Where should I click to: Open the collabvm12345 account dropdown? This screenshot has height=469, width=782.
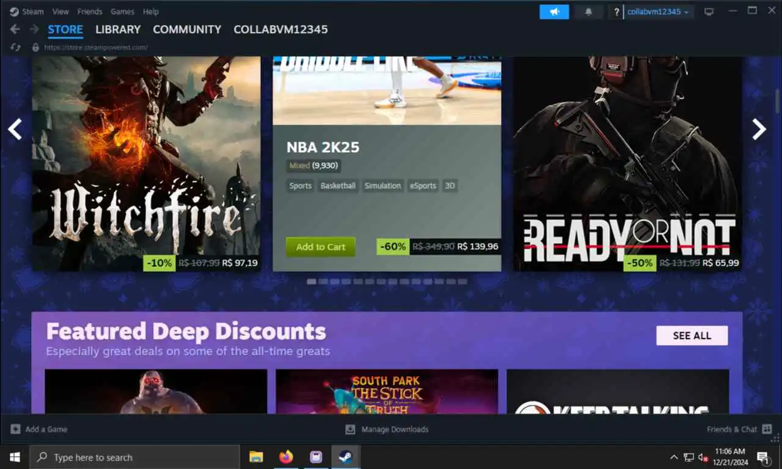659,12
